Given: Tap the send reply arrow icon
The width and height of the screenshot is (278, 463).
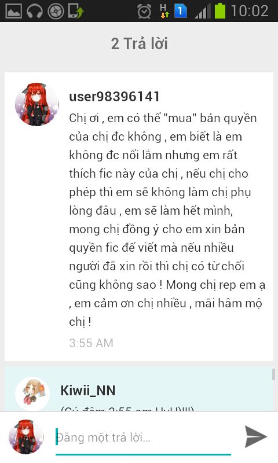Looking at the screenshot, I should click(x=256, y=437).
